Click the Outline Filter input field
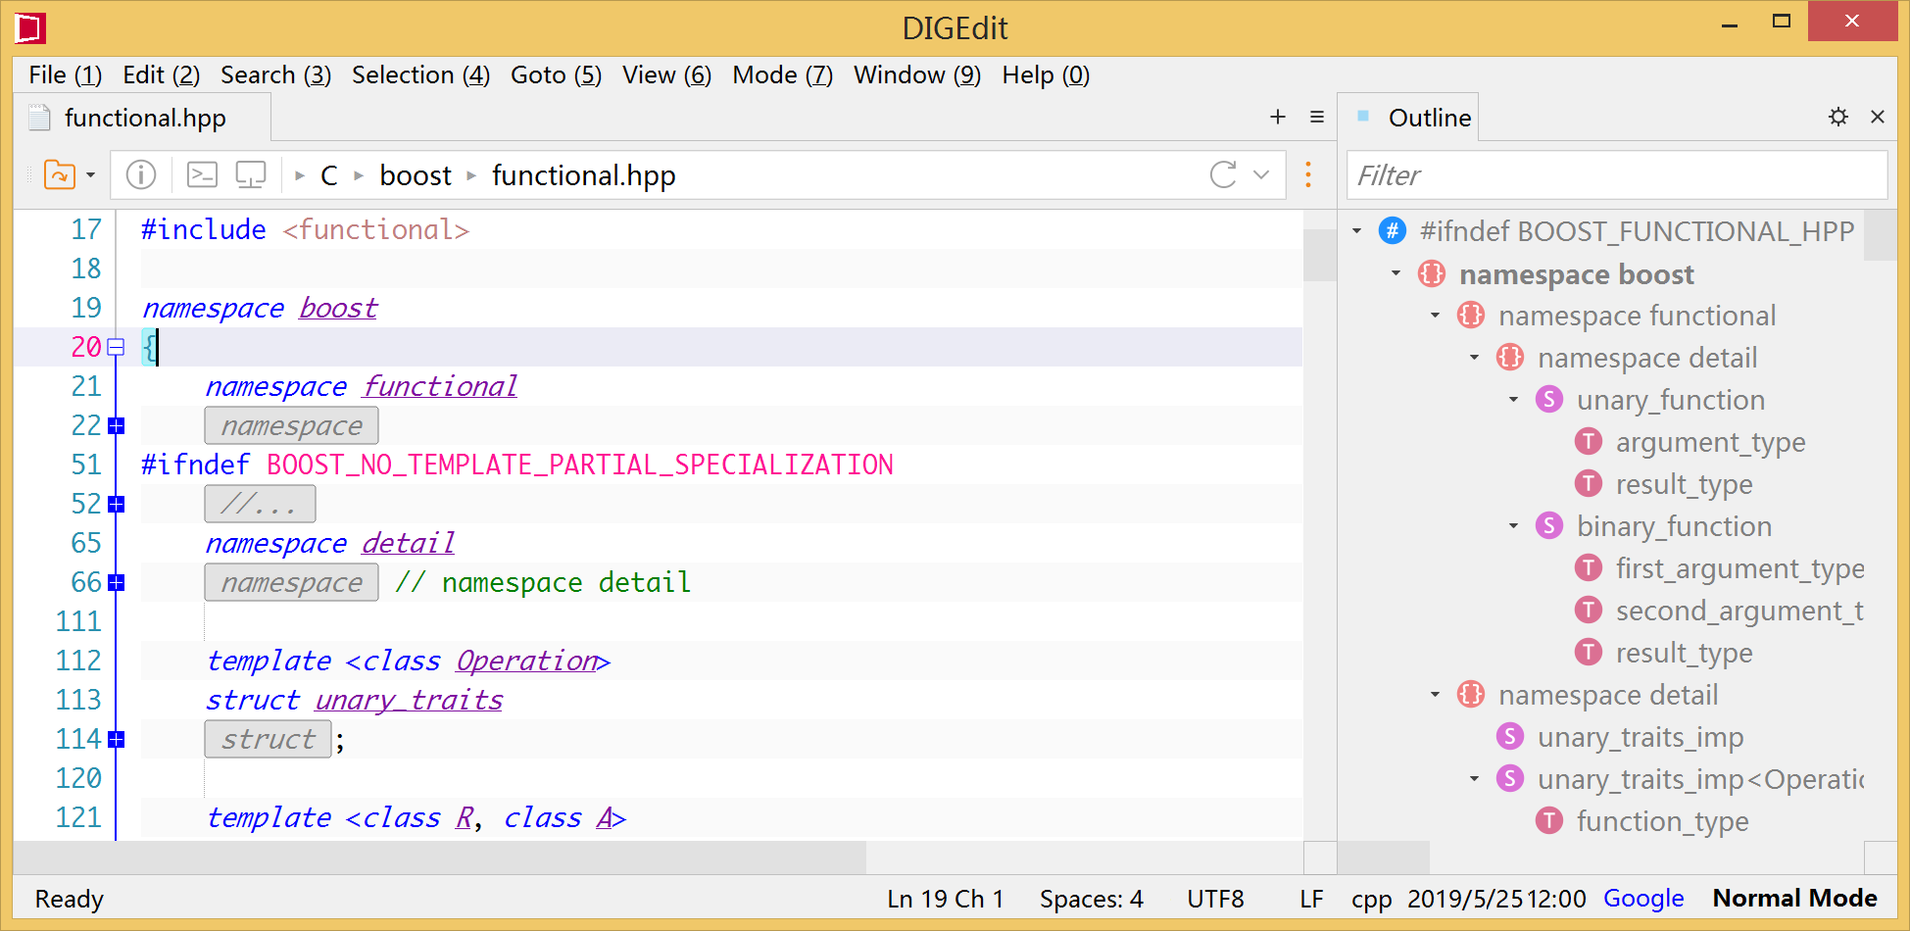The width and height of the screenshot is (1910, 931). 1615,175
